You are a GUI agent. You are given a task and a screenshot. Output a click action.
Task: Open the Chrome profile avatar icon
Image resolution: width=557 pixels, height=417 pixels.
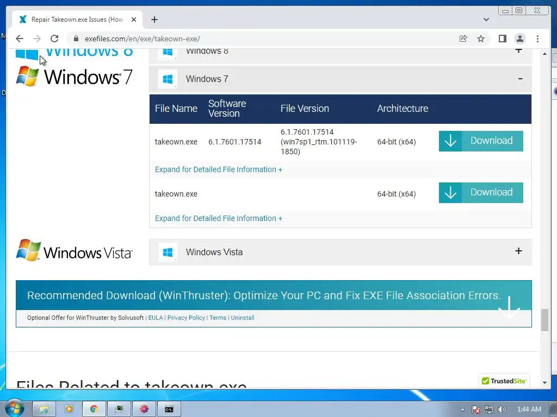(x=520, y=39)
